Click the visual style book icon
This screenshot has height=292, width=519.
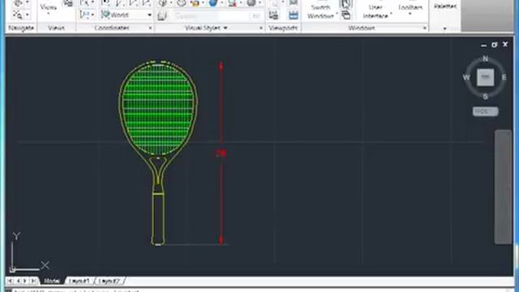tap(162, 15)
